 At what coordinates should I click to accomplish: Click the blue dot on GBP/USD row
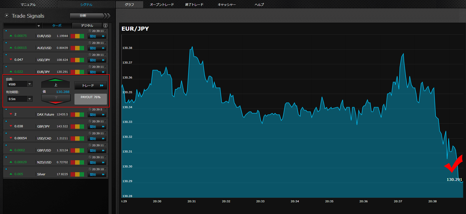pos(6,145)
